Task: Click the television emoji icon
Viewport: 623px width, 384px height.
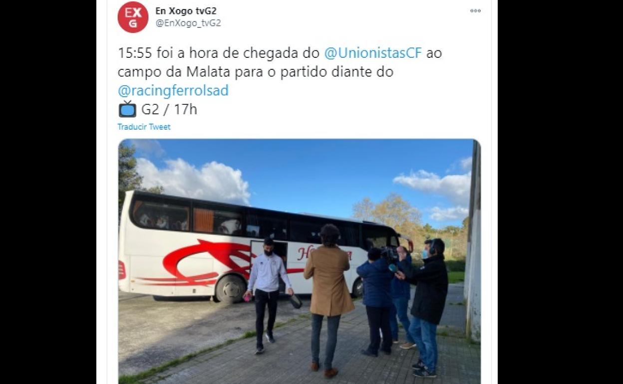Action: tap(127, 109)
